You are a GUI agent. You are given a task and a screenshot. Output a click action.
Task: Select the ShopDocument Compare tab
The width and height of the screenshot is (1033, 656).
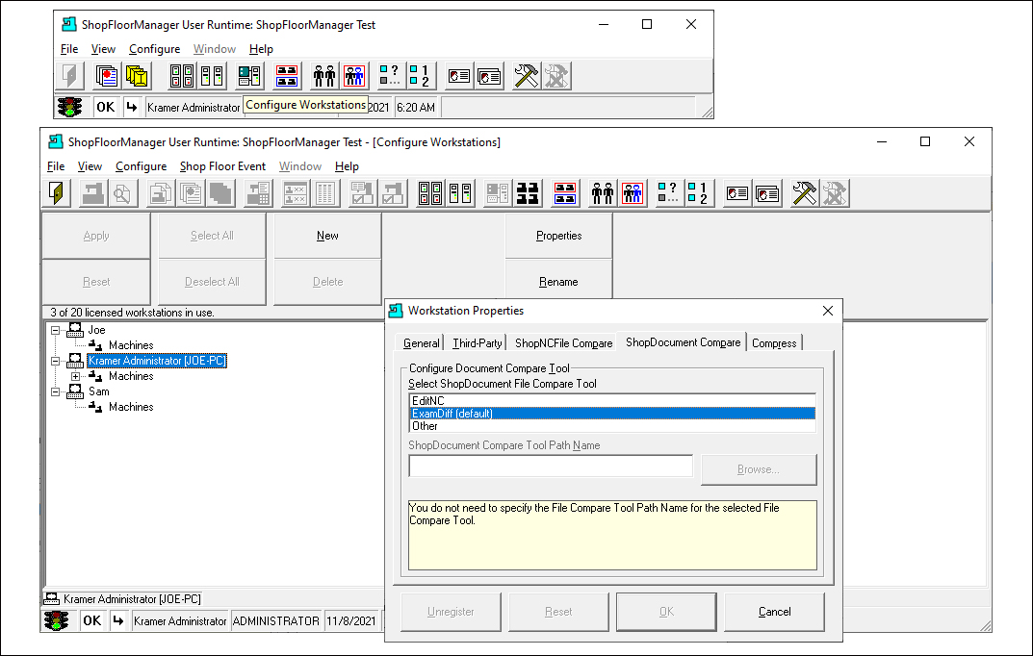(683, 342)
